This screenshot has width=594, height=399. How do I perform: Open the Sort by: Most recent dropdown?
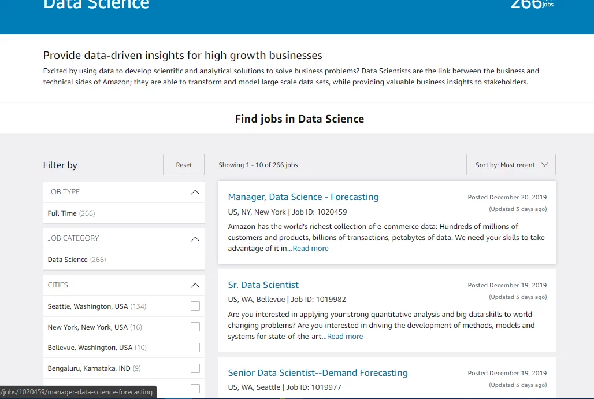point(511,165)
